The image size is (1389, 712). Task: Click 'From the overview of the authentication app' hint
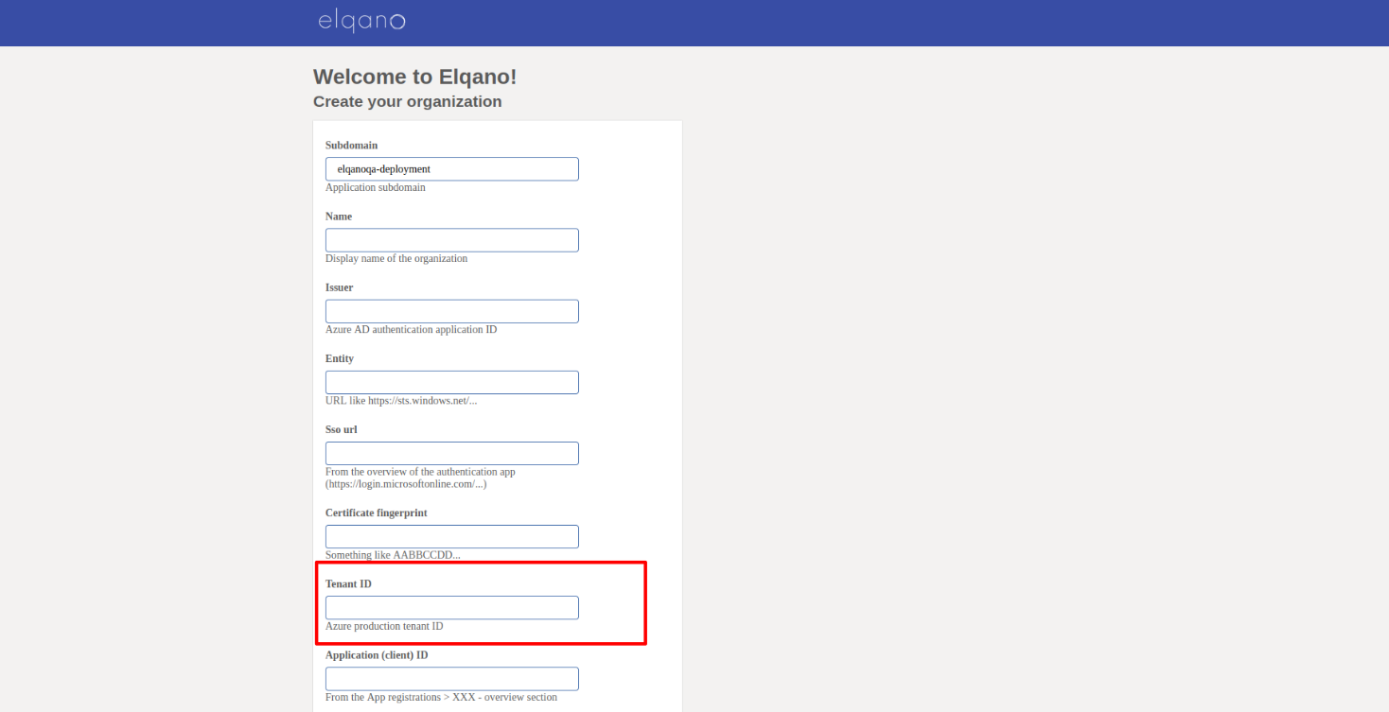[420, 478]
